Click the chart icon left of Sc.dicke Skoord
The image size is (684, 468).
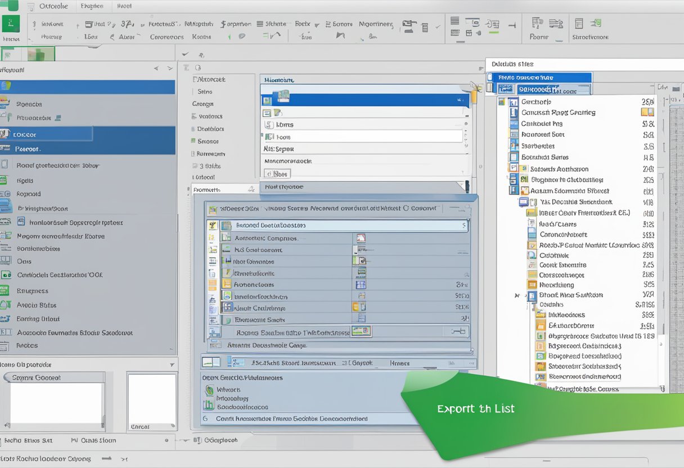click(x=211, y=363)
